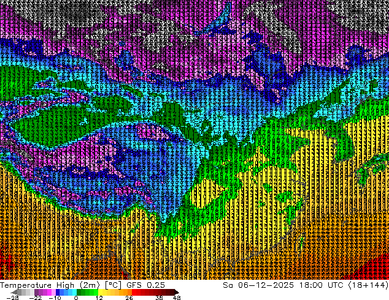Screen dimensions: 389x300
Task: Click the '-22' legend value
Action: [x=35, y=298]
